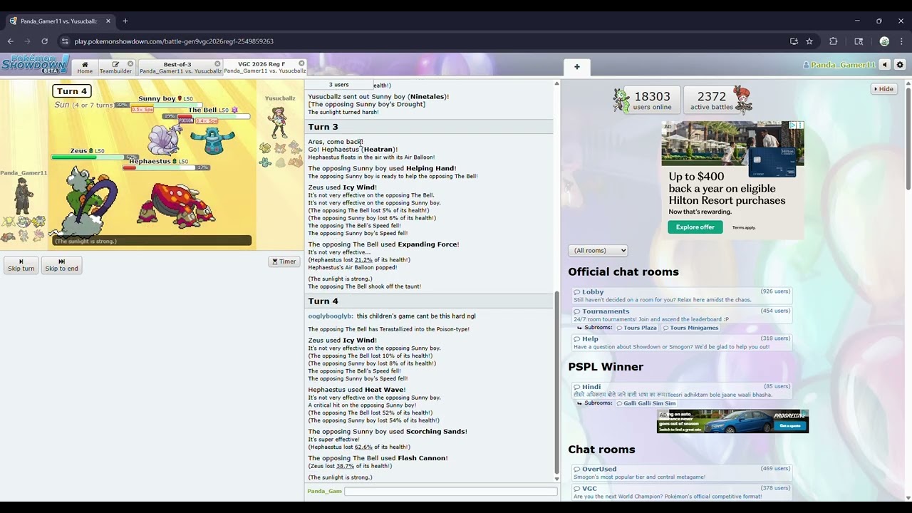Click The Bell's POISON type status badge
The image size is (912, 513).
186,121
